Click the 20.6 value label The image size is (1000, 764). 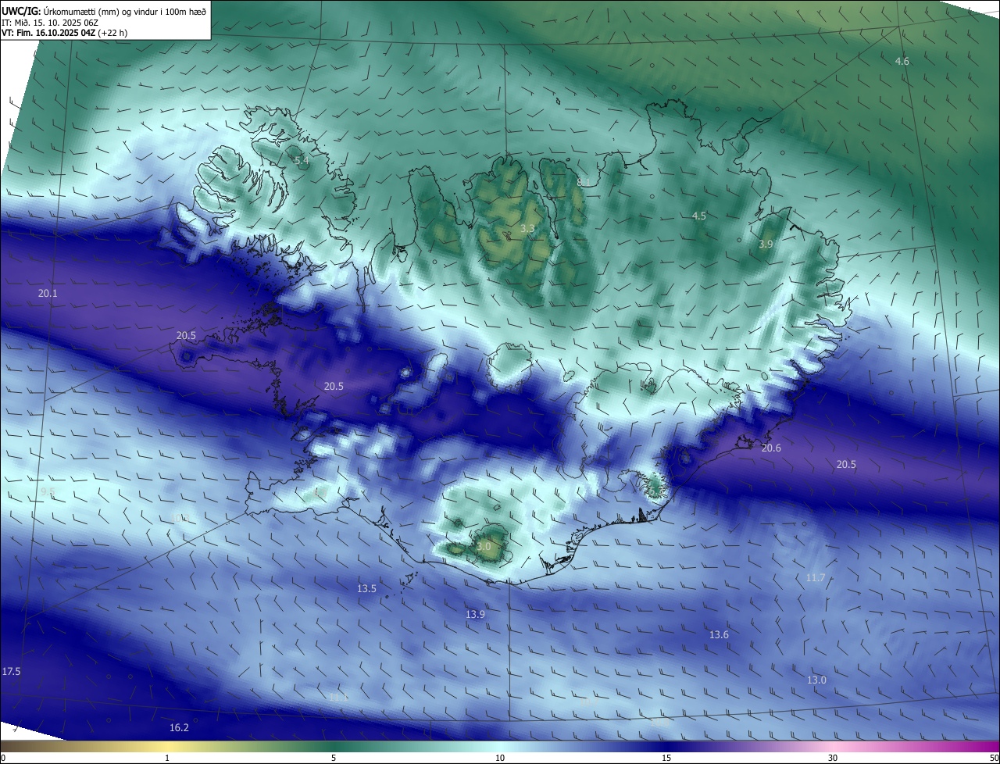(x=771, y=448)
